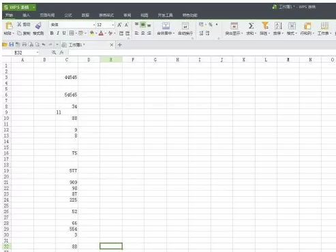Click the increase decimal places icon
Viewport: 336px width, 252px height.
pyautogui.click(x=201, y=33)
